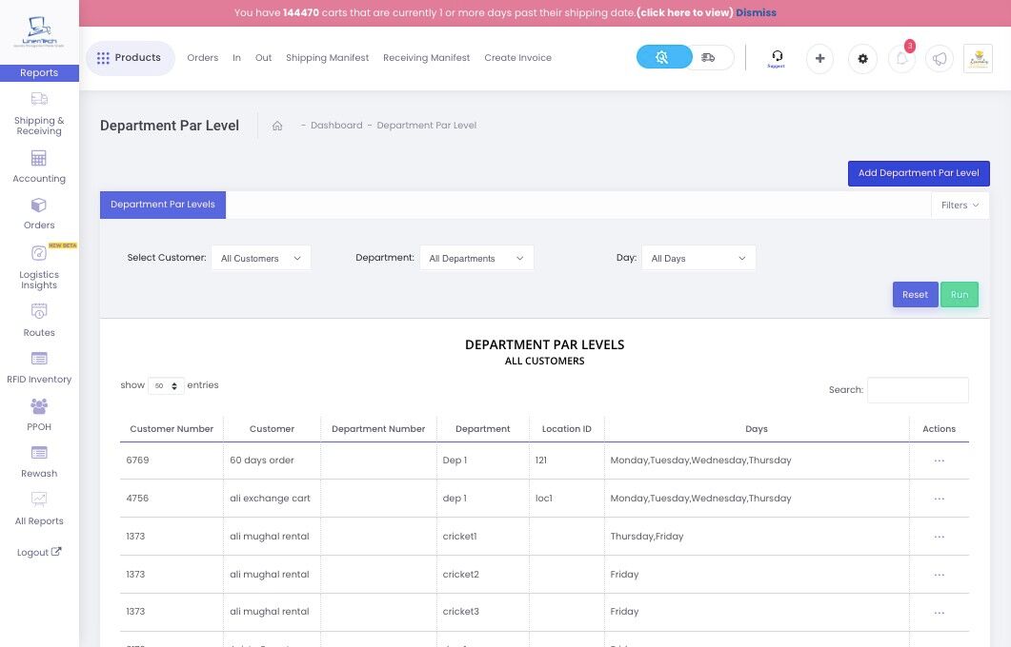Click the LinenTech logo
This screenshot has width=1011, height=647.
click(x=39, y=32)
